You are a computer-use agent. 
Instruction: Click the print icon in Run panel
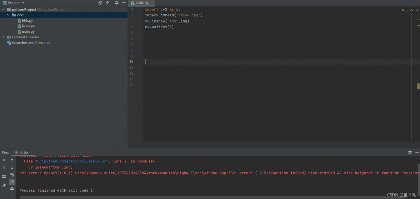pyautogui.click(x=12, y=189)
